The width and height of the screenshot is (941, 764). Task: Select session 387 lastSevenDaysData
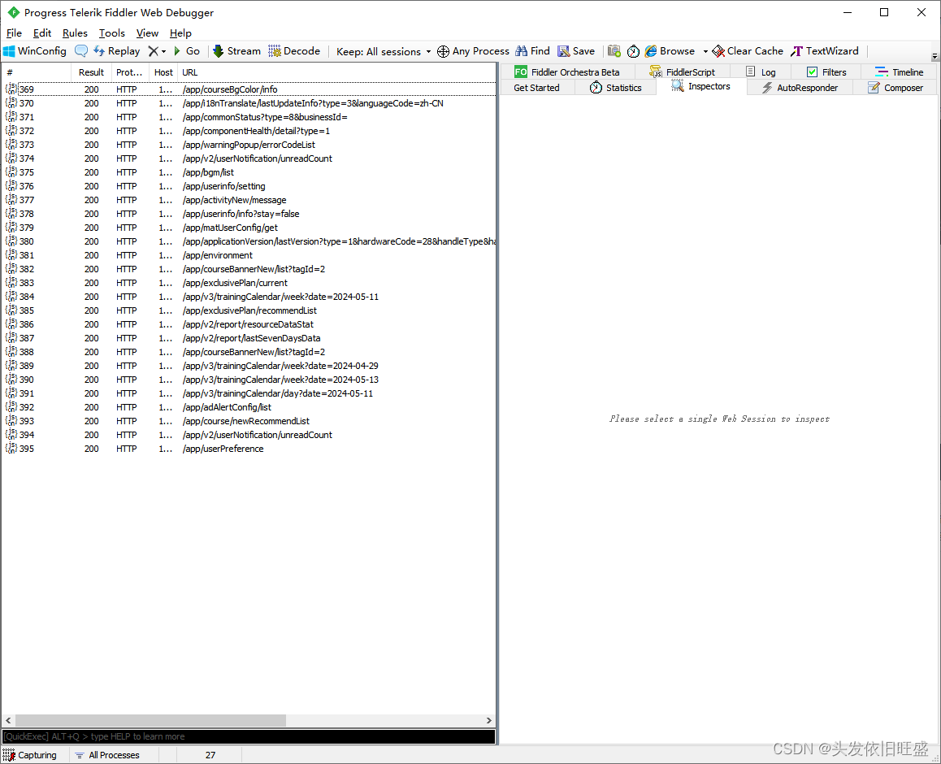click(249, 338)
